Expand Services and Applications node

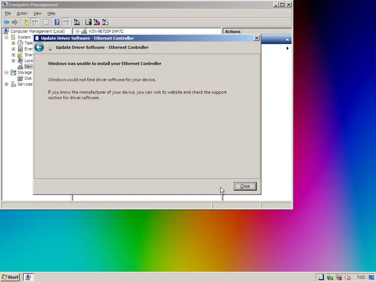pyautogui.click(x=7, y=84)
